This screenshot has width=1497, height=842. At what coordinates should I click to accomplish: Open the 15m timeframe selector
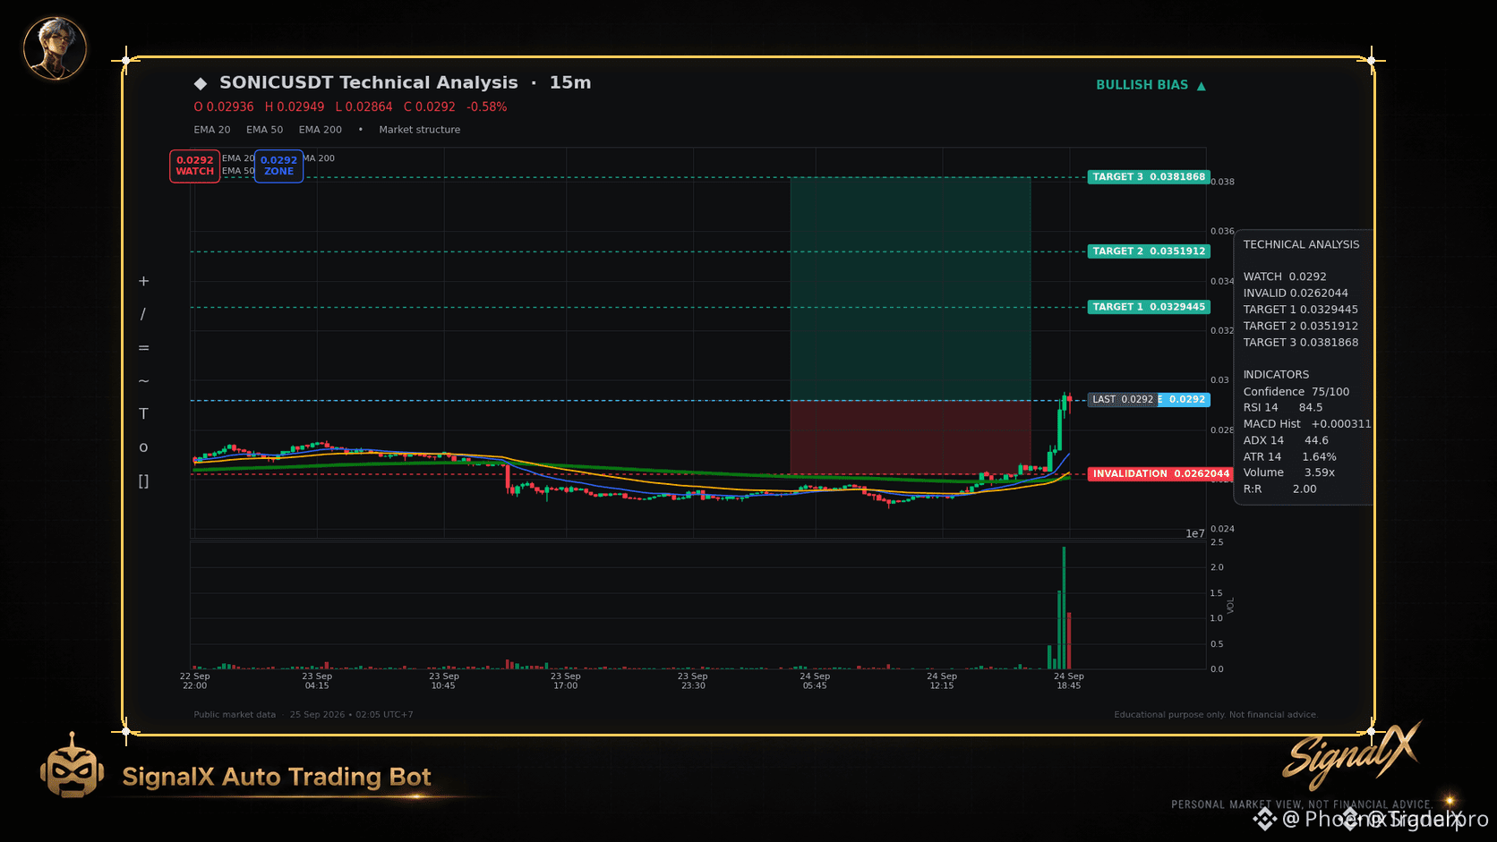coord(570,82)
